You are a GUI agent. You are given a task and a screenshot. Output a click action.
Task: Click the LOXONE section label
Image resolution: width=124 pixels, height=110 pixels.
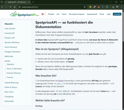[7, 61]
